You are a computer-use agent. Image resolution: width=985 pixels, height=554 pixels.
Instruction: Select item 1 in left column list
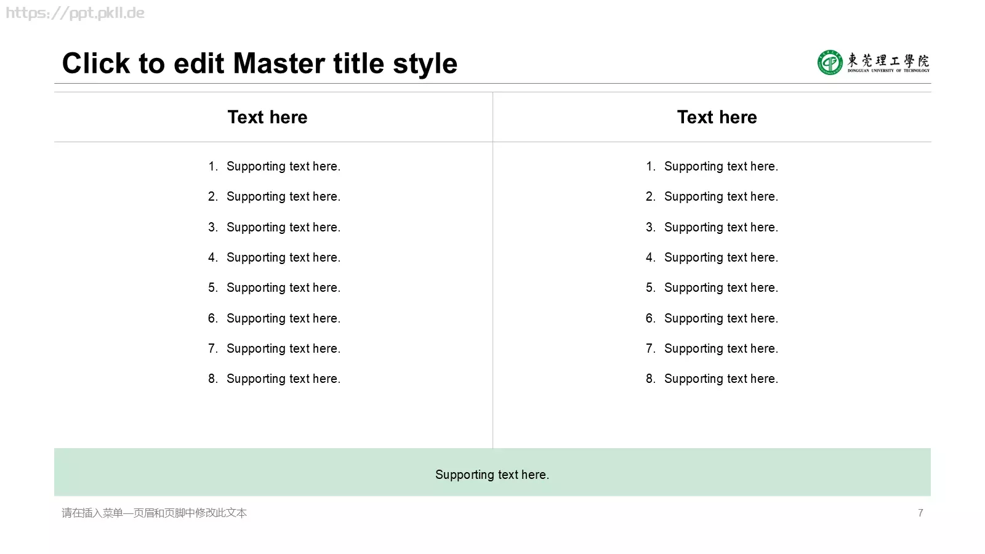(274, 166)
